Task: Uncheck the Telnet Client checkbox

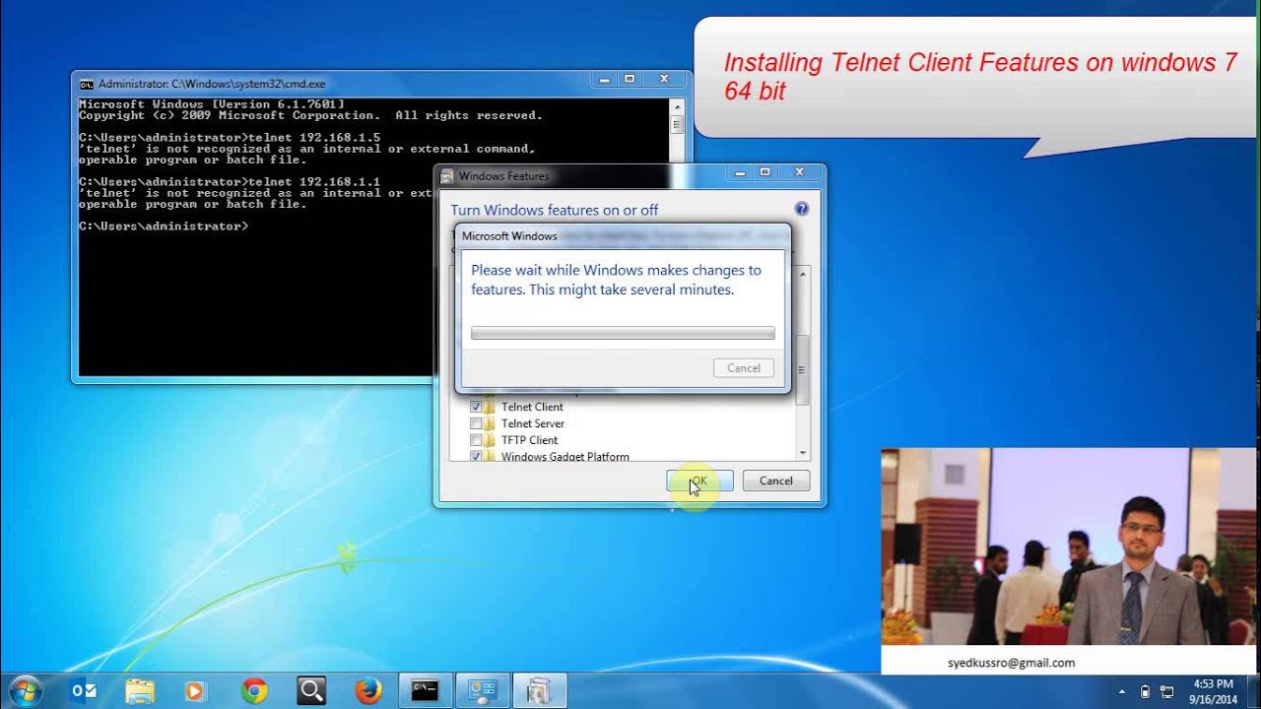Action: (476, 407)
